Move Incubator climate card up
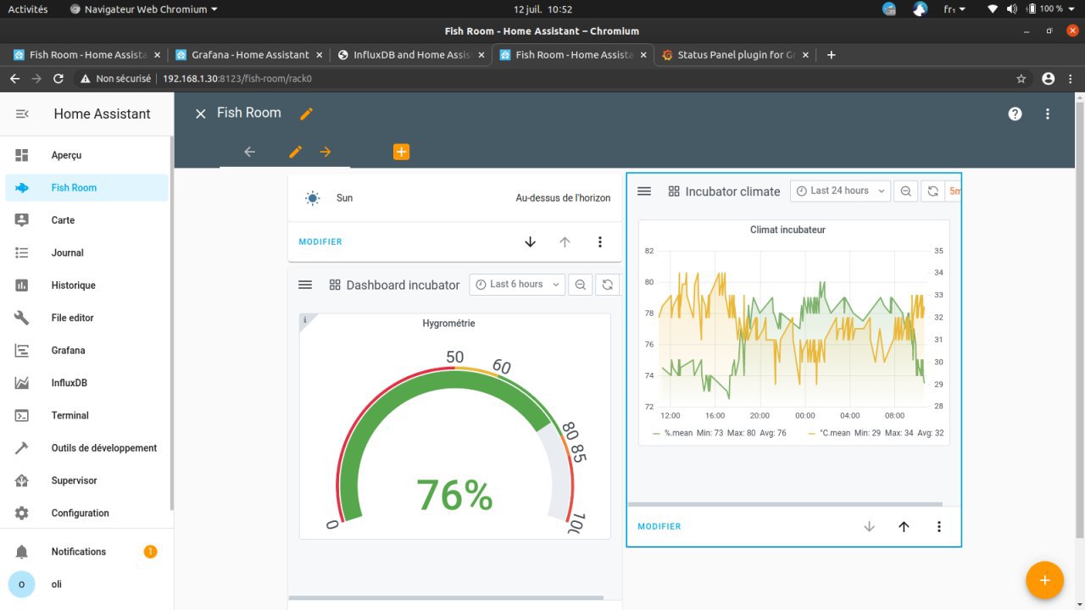The image size is (1085, 610). click(x=904, y=527)
